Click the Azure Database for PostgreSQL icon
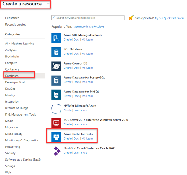 pos(56,80)
